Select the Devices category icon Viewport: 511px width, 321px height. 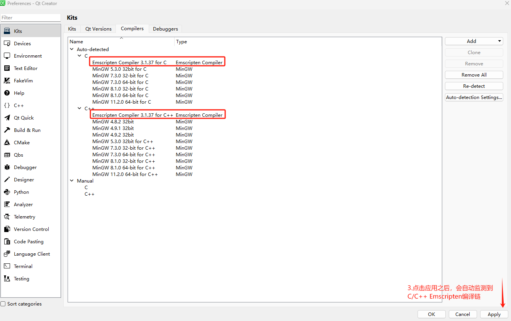7,43
